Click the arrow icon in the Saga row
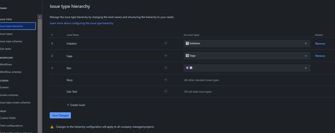The height and width of the screenshot is (133, 335). (x=166, y=56)
